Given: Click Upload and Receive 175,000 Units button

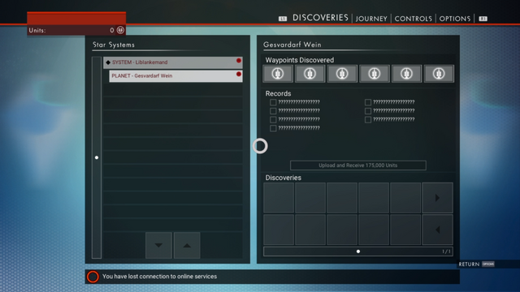Looking at the screenshot, I should [358, 165].
